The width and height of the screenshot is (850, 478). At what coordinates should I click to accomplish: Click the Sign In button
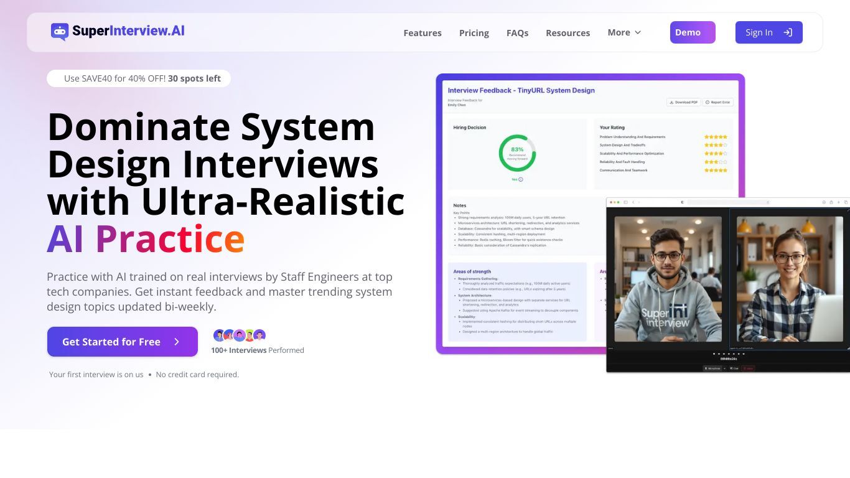tap(769, 32)
